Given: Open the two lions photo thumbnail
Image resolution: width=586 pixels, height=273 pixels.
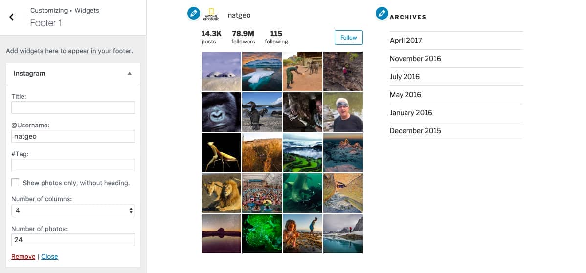Looking at the screenshot, I should coord(221,193).
